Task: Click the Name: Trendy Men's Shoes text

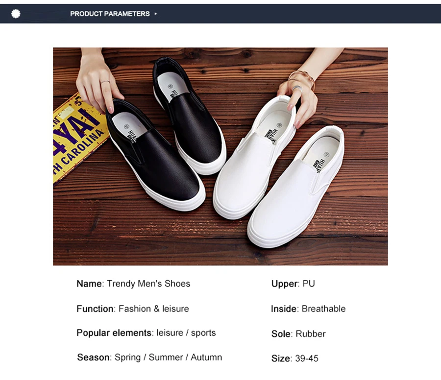Action: pyautogui.click(x=133, y=284)
